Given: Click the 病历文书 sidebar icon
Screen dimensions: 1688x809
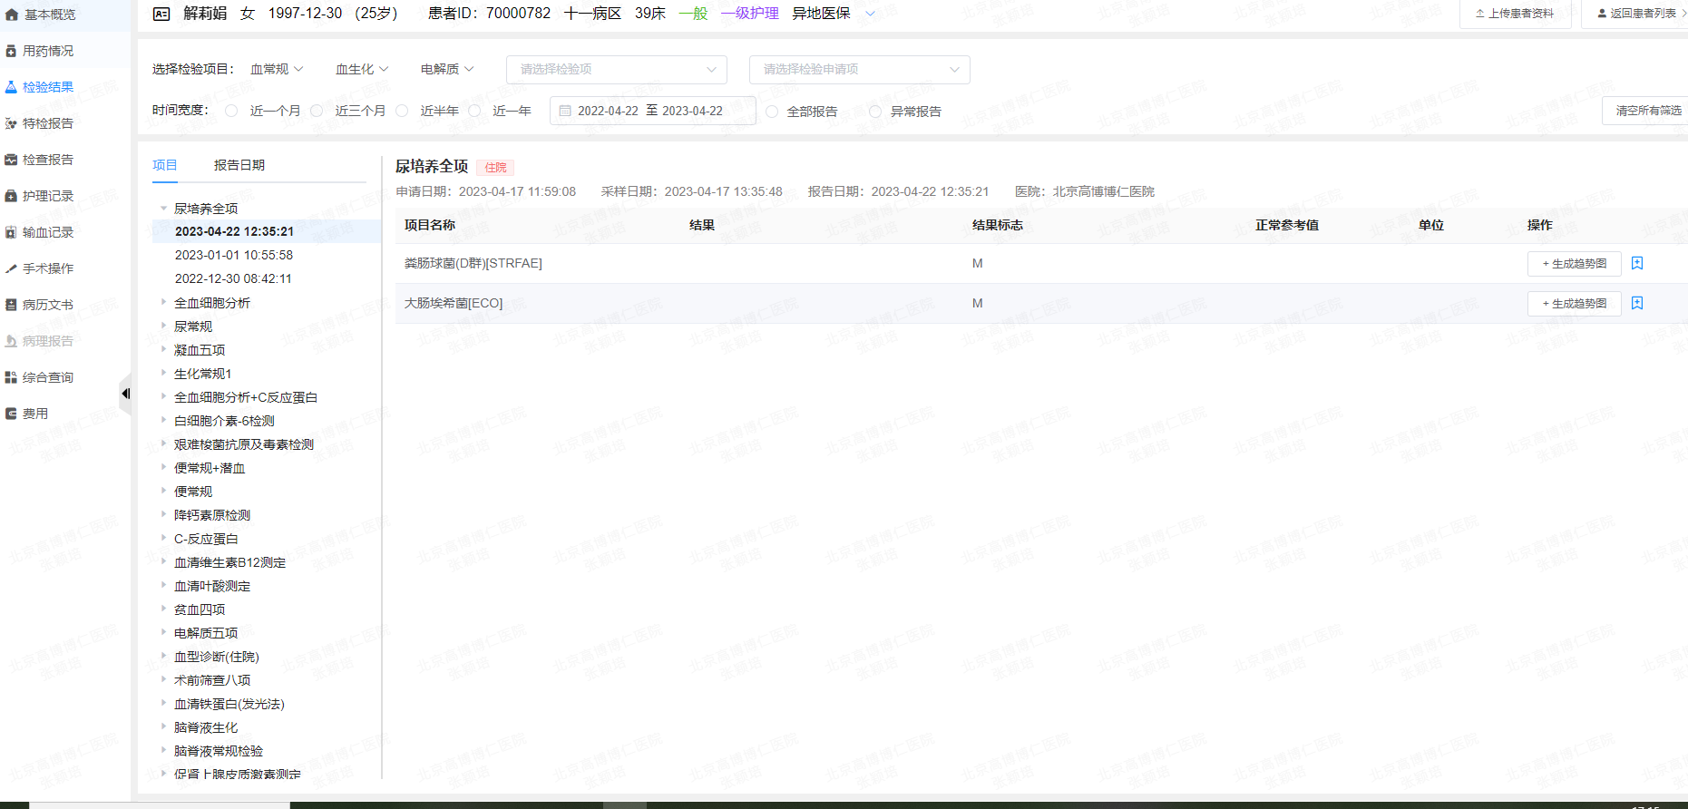Looking at the screenshot, I should pyautogui.click(x=11, y=305).
